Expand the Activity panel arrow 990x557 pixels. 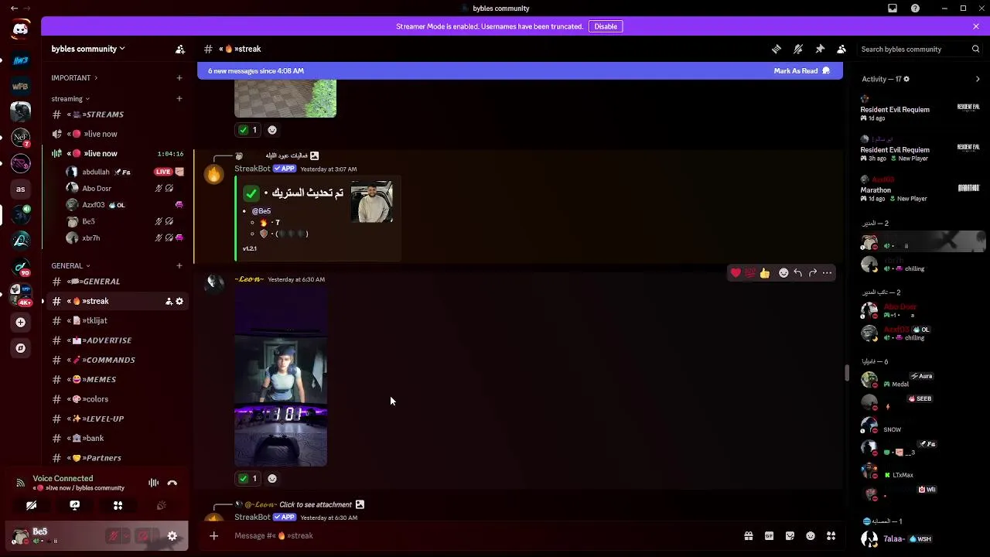point(978,79)
